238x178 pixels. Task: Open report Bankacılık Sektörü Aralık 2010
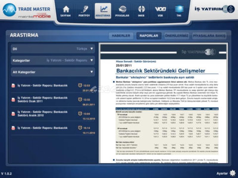click(x=53, y=114)
